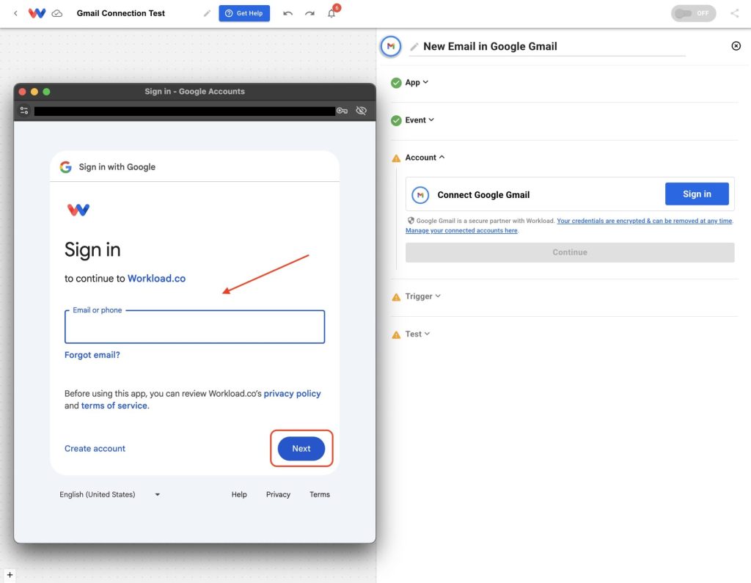Click the Gmail icon in panel header
Screen dimensions: 751x583
[x=391, y=46]
